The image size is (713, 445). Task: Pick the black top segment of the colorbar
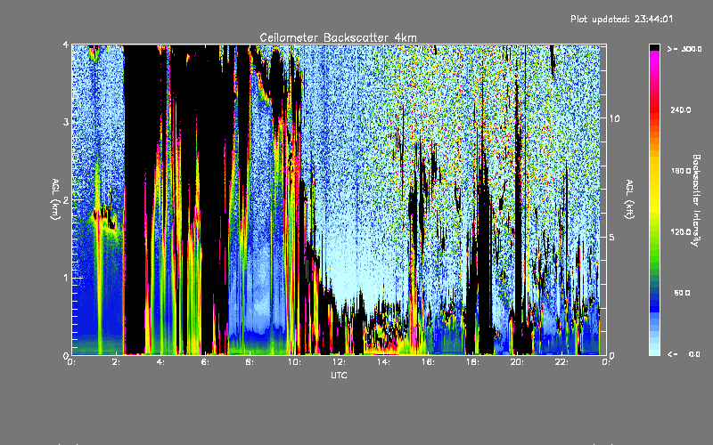point(654,47)
